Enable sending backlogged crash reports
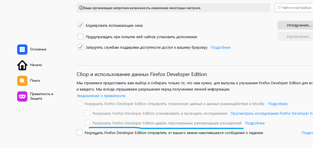313x148 pixels. (79, 132)
